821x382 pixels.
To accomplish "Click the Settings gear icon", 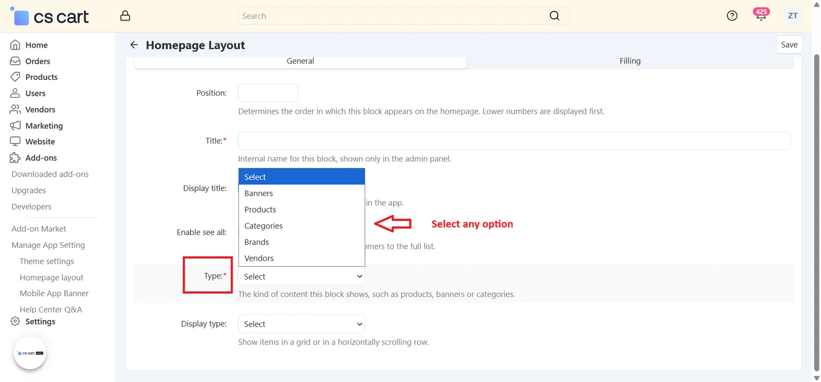I will pyautogui.click(x=15, y=322).
